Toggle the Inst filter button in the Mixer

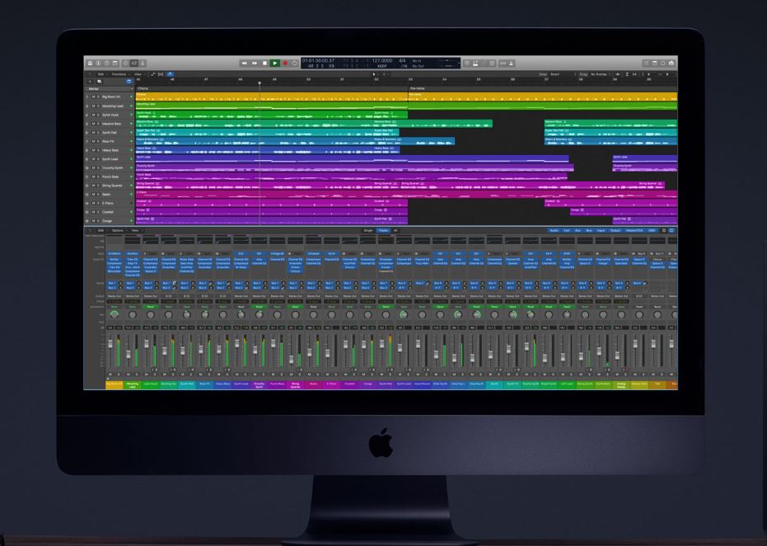click(x=566, y=230)
